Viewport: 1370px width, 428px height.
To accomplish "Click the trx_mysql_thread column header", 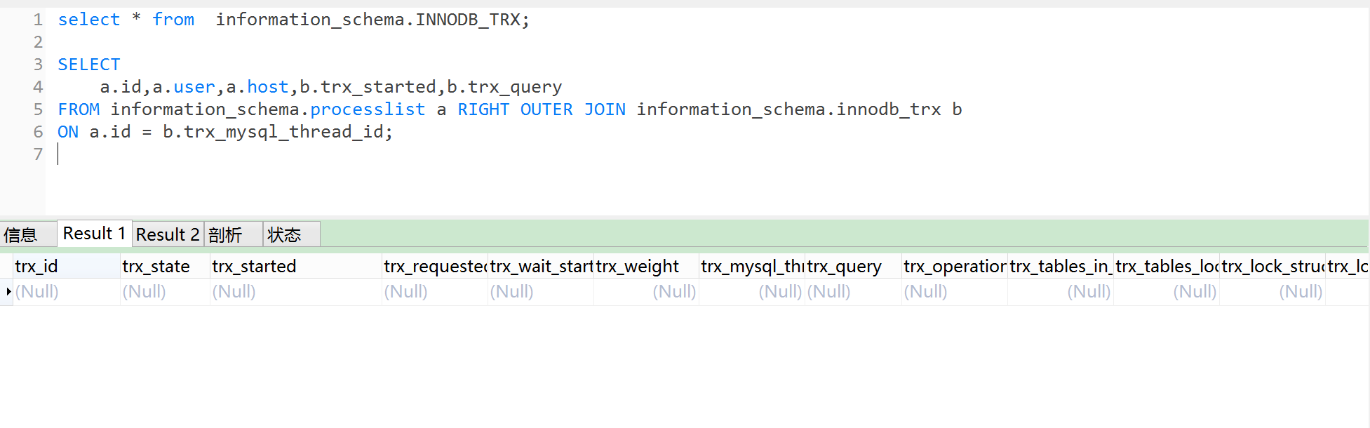I will [752, 266].
